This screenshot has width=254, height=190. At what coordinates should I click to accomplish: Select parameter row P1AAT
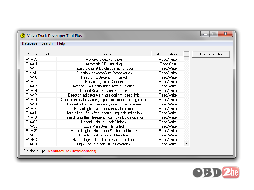pyautogui.click(x=104, y=113)
